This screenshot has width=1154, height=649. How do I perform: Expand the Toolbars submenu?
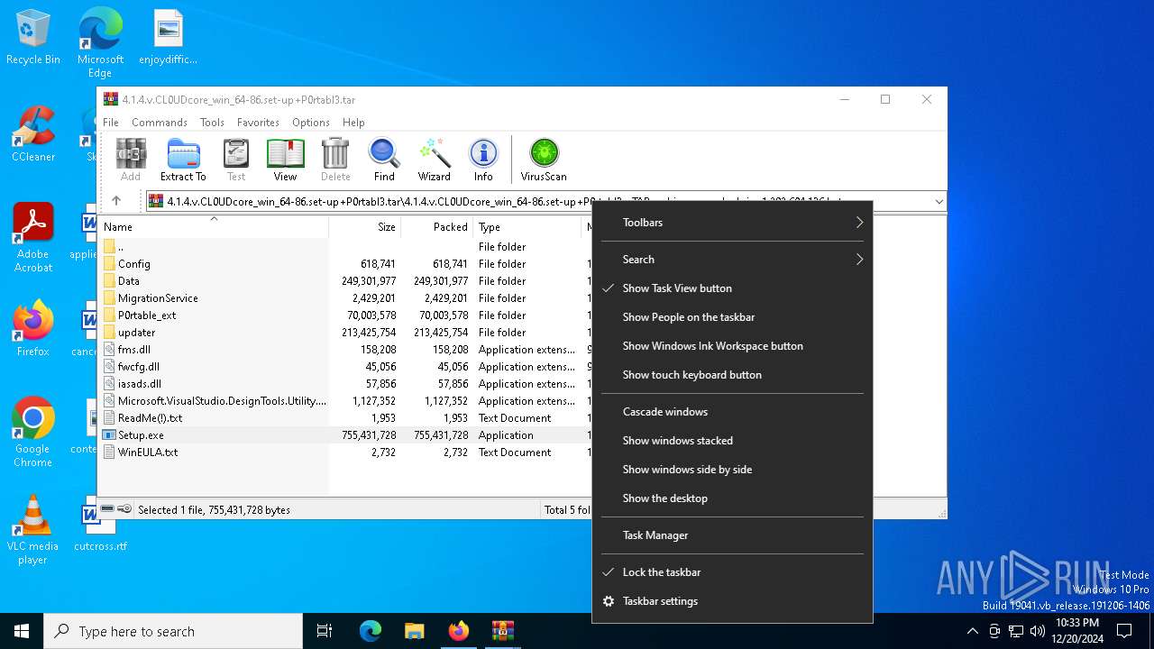coord(732,223)
